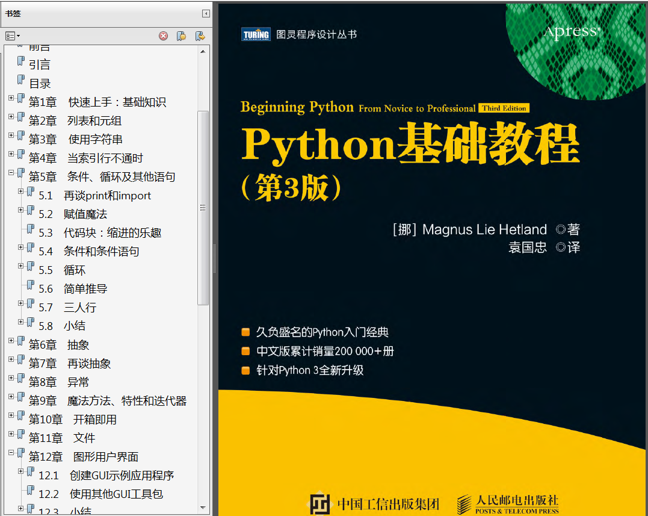The image size is (648, 516).
Task: Open bookmark 第9章 魔法方法、特性和迭代器
Action: click(108, 400)
